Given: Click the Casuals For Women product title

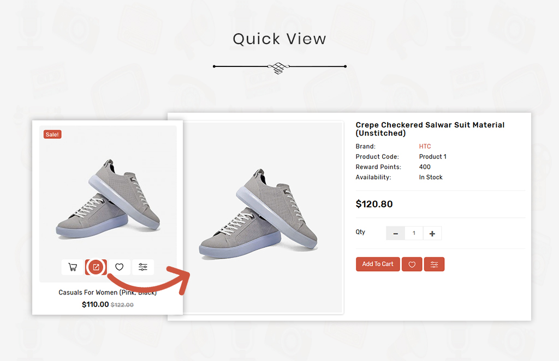Looking at the screenshot, I should click(108, 292).
